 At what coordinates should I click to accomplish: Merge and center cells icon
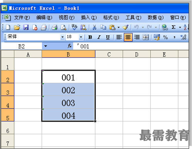[146, 37]
